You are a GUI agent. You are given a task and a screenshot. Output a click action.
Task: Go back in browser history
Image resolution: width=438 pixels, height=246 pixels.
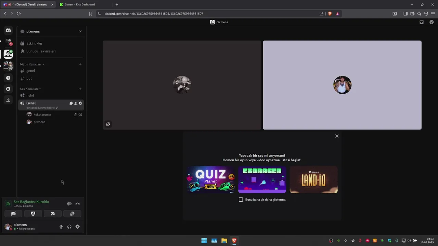coord(5,14)
